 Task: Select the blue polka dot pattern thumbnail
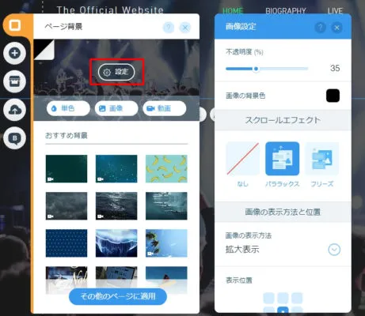(67, 243)
